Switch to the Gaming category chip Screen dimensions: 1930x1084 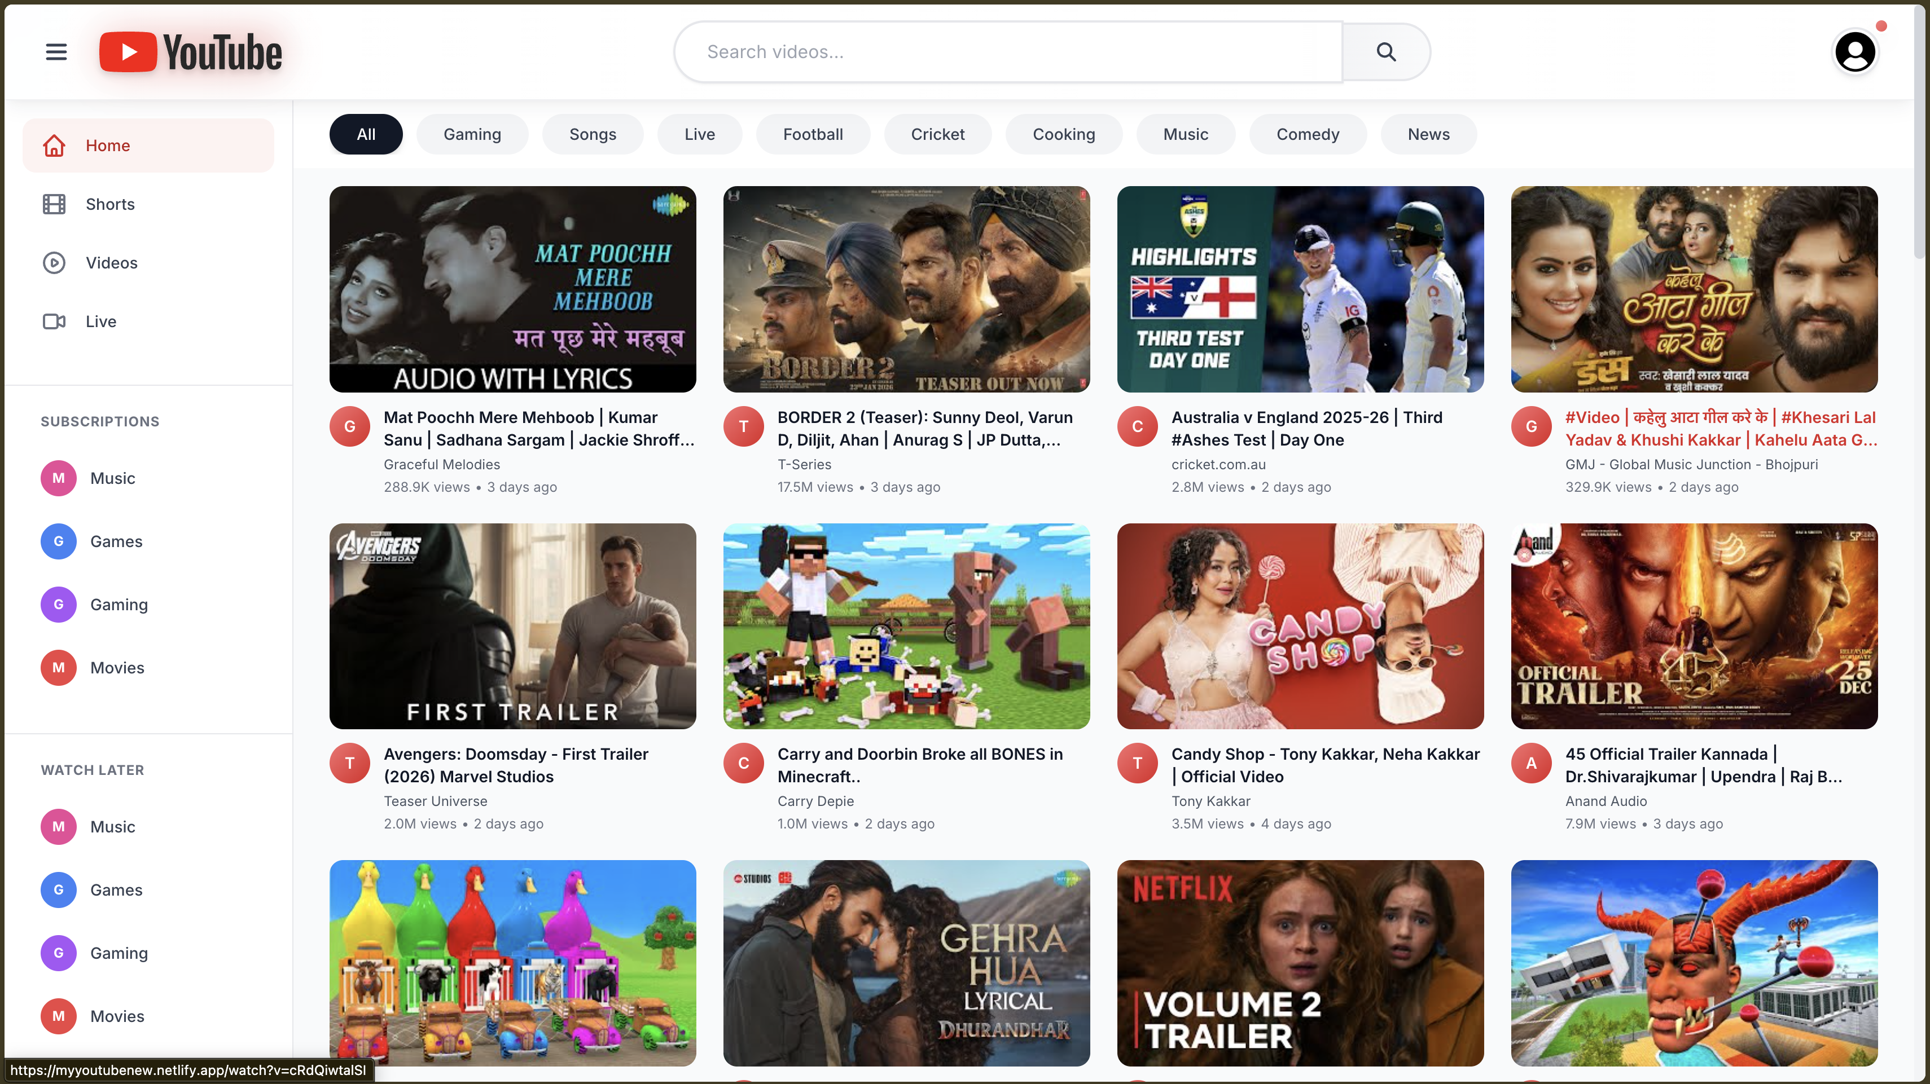(x=472, y=134)
